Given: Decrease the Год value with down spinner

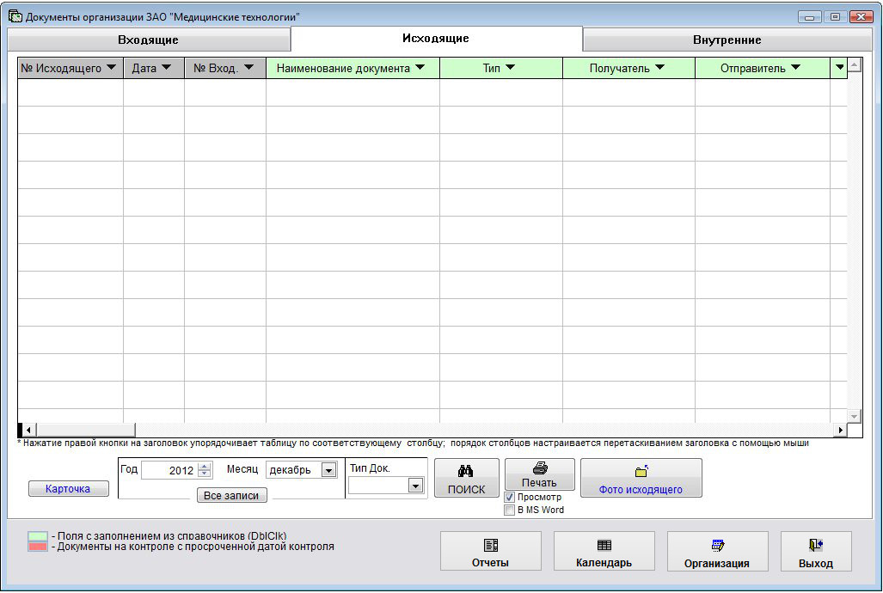Looking at the screenshot, I should pos(205,474).
